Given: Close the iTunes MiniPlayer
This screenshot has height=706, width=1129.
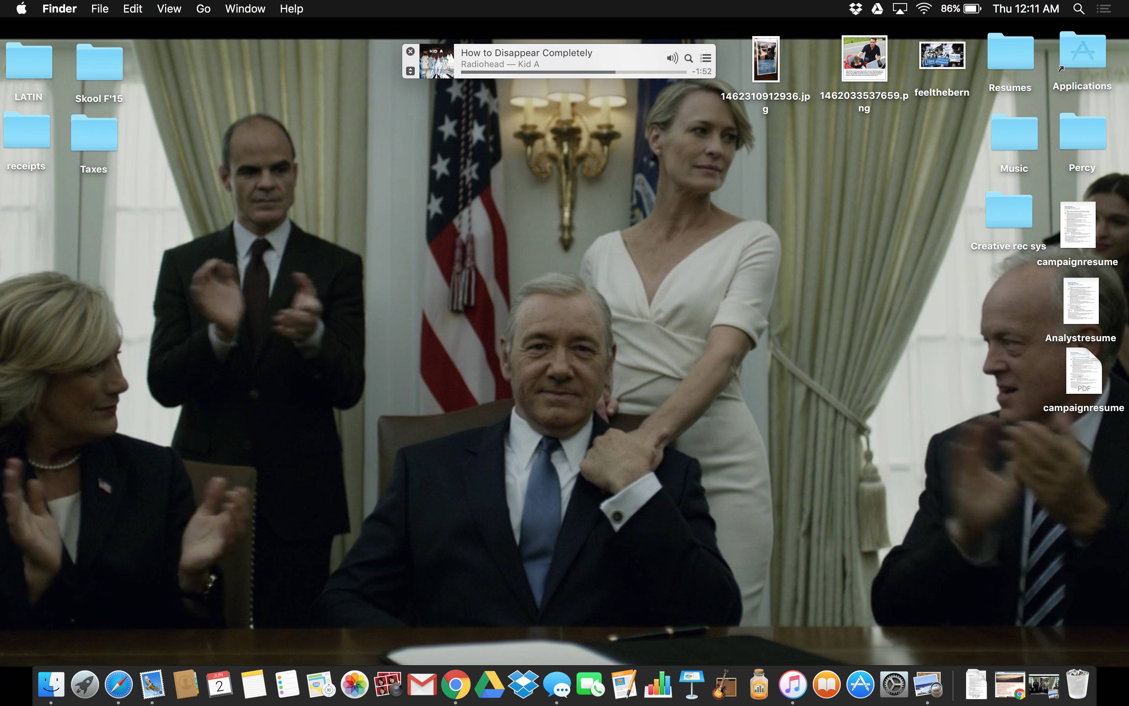Looking at the screenshot, I should (410, 51).
